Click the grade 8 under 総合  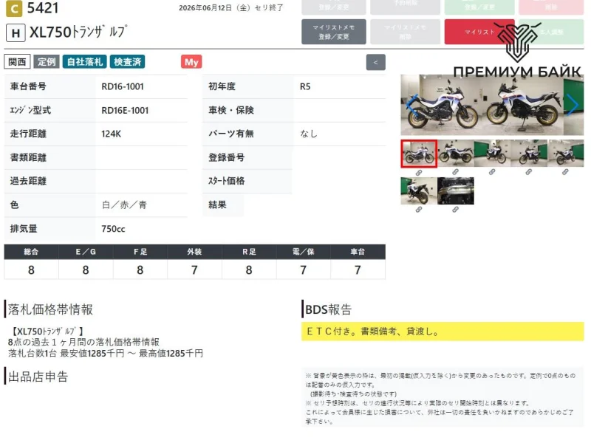(31, 269)
